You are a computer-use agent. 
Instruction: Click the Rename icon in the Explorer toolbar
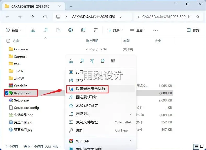click(71, 30)
